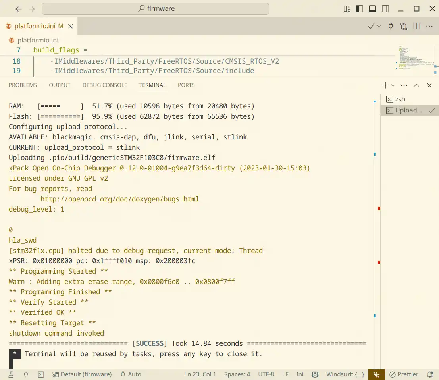Maximize panel size with up chevron
The height and width of the screenshot is (380, 439).
pyautogui.click(x=417, y=85)
